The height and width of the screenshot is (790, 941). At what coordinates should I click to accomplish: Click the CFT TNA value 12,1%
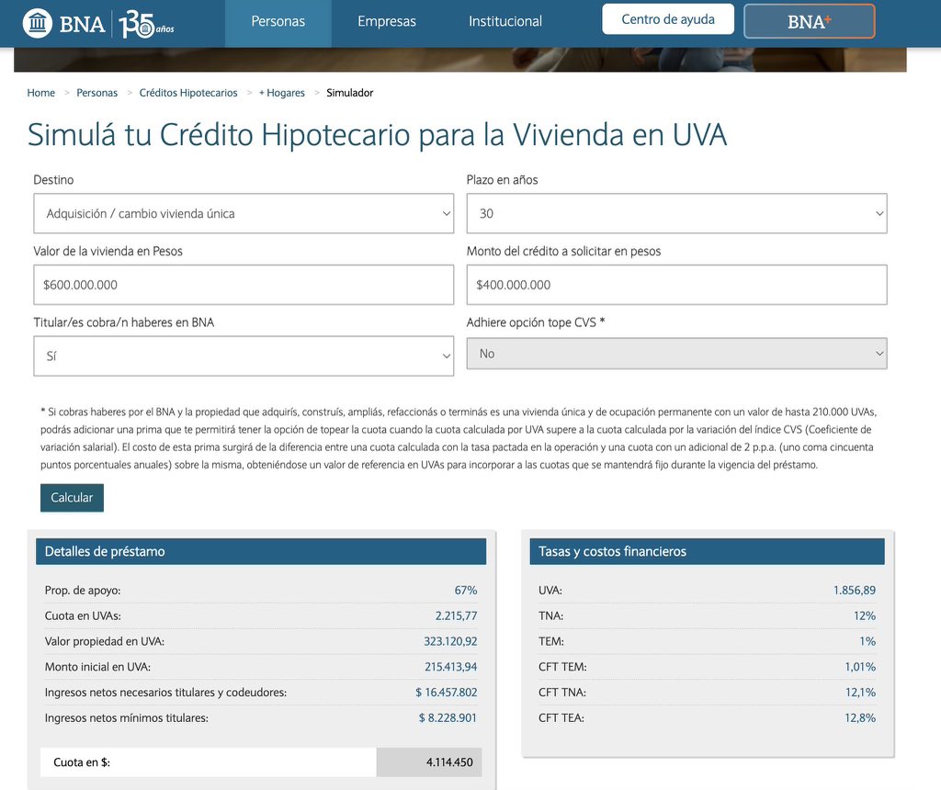pyautogui.click(x=860, y=693)
